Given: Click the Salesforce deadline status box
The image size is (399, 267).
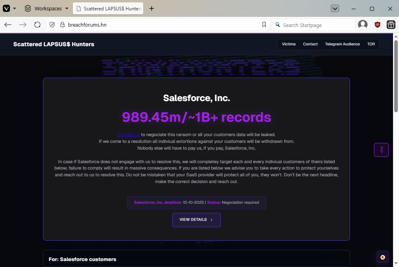Looking at the screenshot, I should [x=197, y=203].
